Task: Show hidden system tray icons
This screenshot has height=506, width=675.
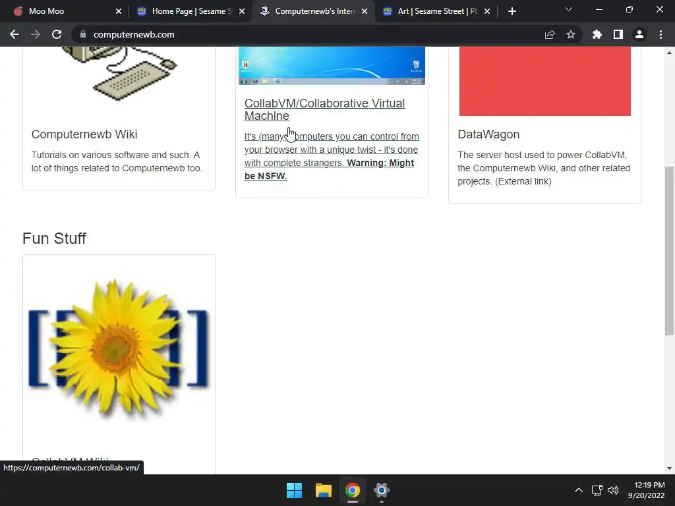Action: (579, 490)
